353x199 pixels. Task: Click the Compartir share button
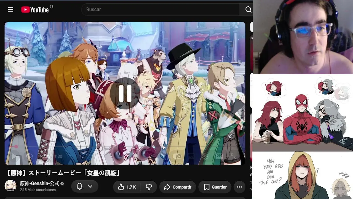178,187
